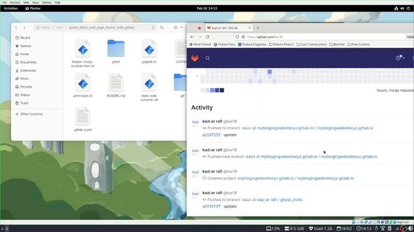Click ghost_static_web_page_hoster_with_gitlab path segment
This screenshot has width=414, height=232.
102,28
